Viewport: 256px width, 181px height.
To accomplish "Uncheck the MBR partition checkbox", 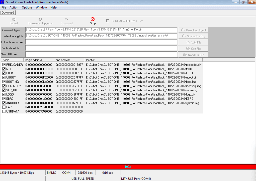I will pos(4,69).
